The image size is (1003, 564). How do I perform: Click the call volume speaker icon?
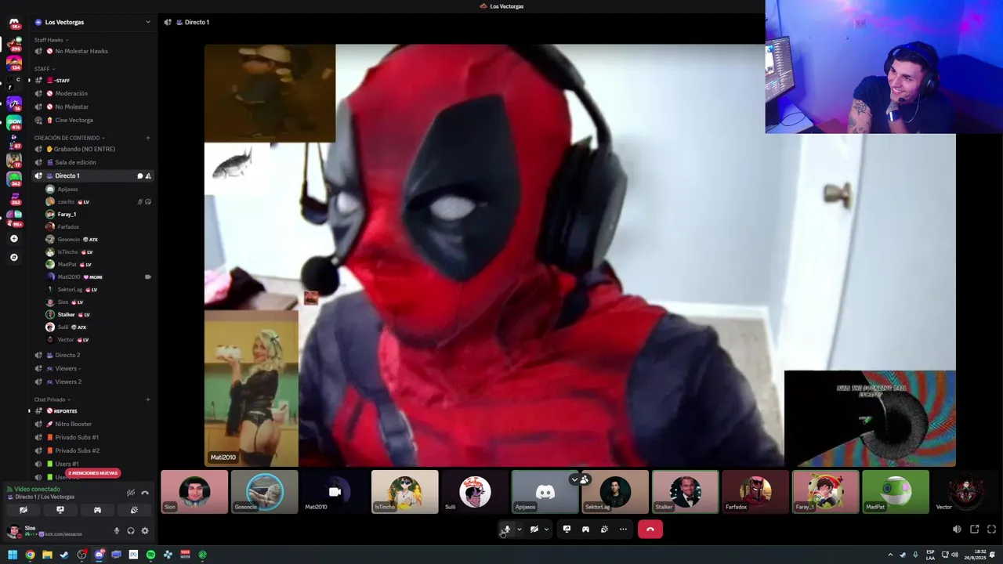(957, 530)
